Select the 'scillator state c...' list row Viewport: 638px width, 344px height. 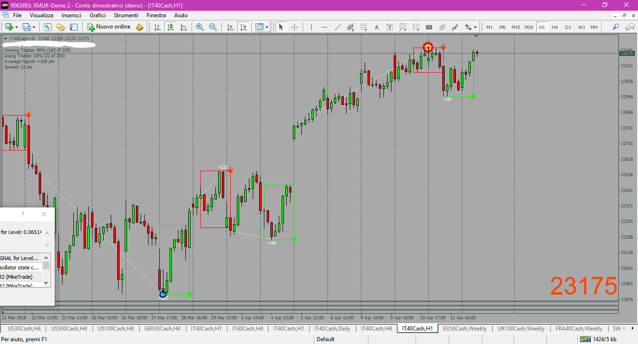[x=21, y=268]
